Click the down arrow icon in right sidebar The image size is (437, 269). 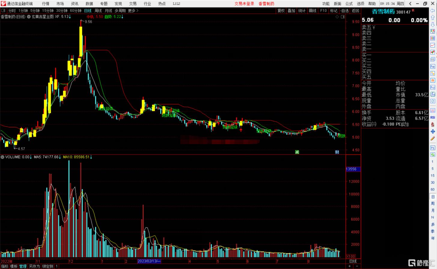(x=433, y=25)
